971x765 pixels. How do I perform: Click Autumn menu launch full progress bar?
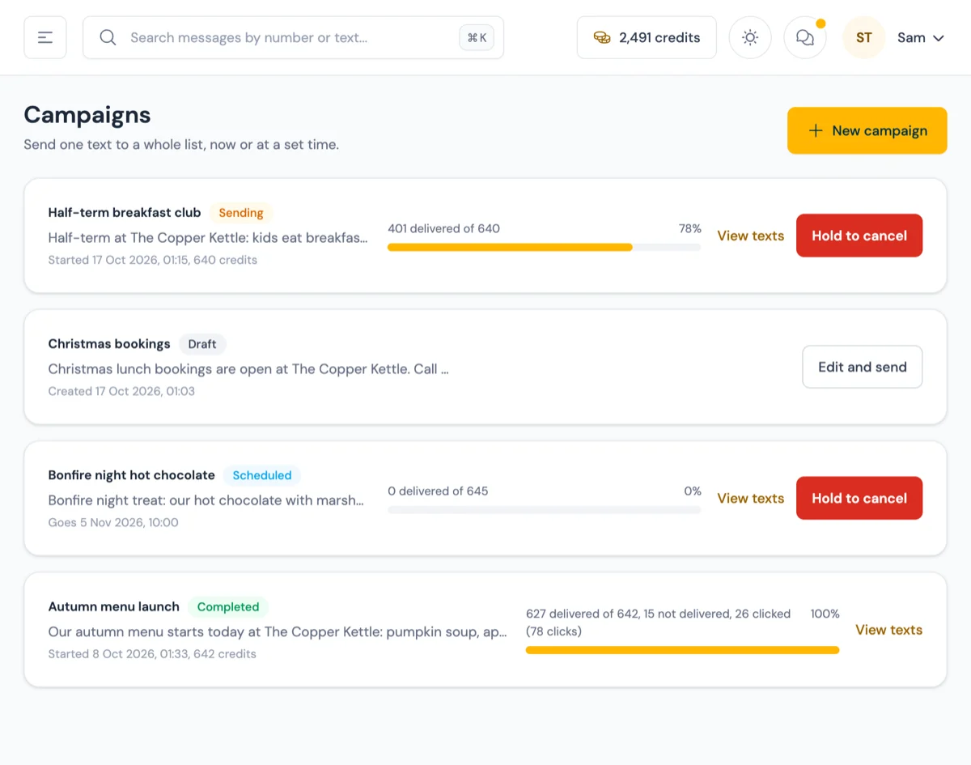click(683, 650)
